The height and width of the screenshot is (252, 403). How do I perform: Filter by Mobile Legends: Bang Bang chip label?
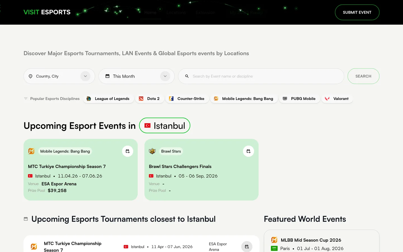pos(248,99)
